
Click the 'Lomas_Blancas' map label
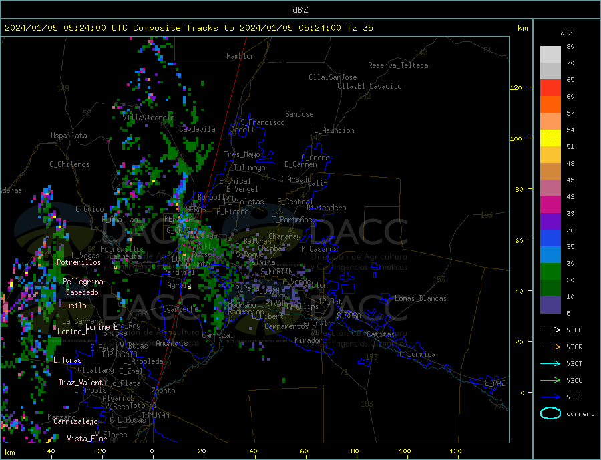pyautogui.click(x=421, y=298)
